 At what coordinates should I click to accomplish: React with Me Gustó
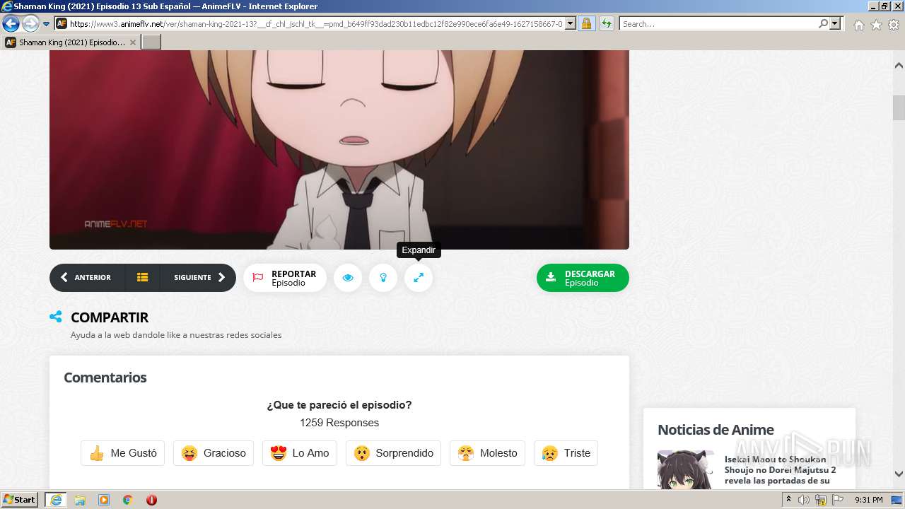(123, 453)
